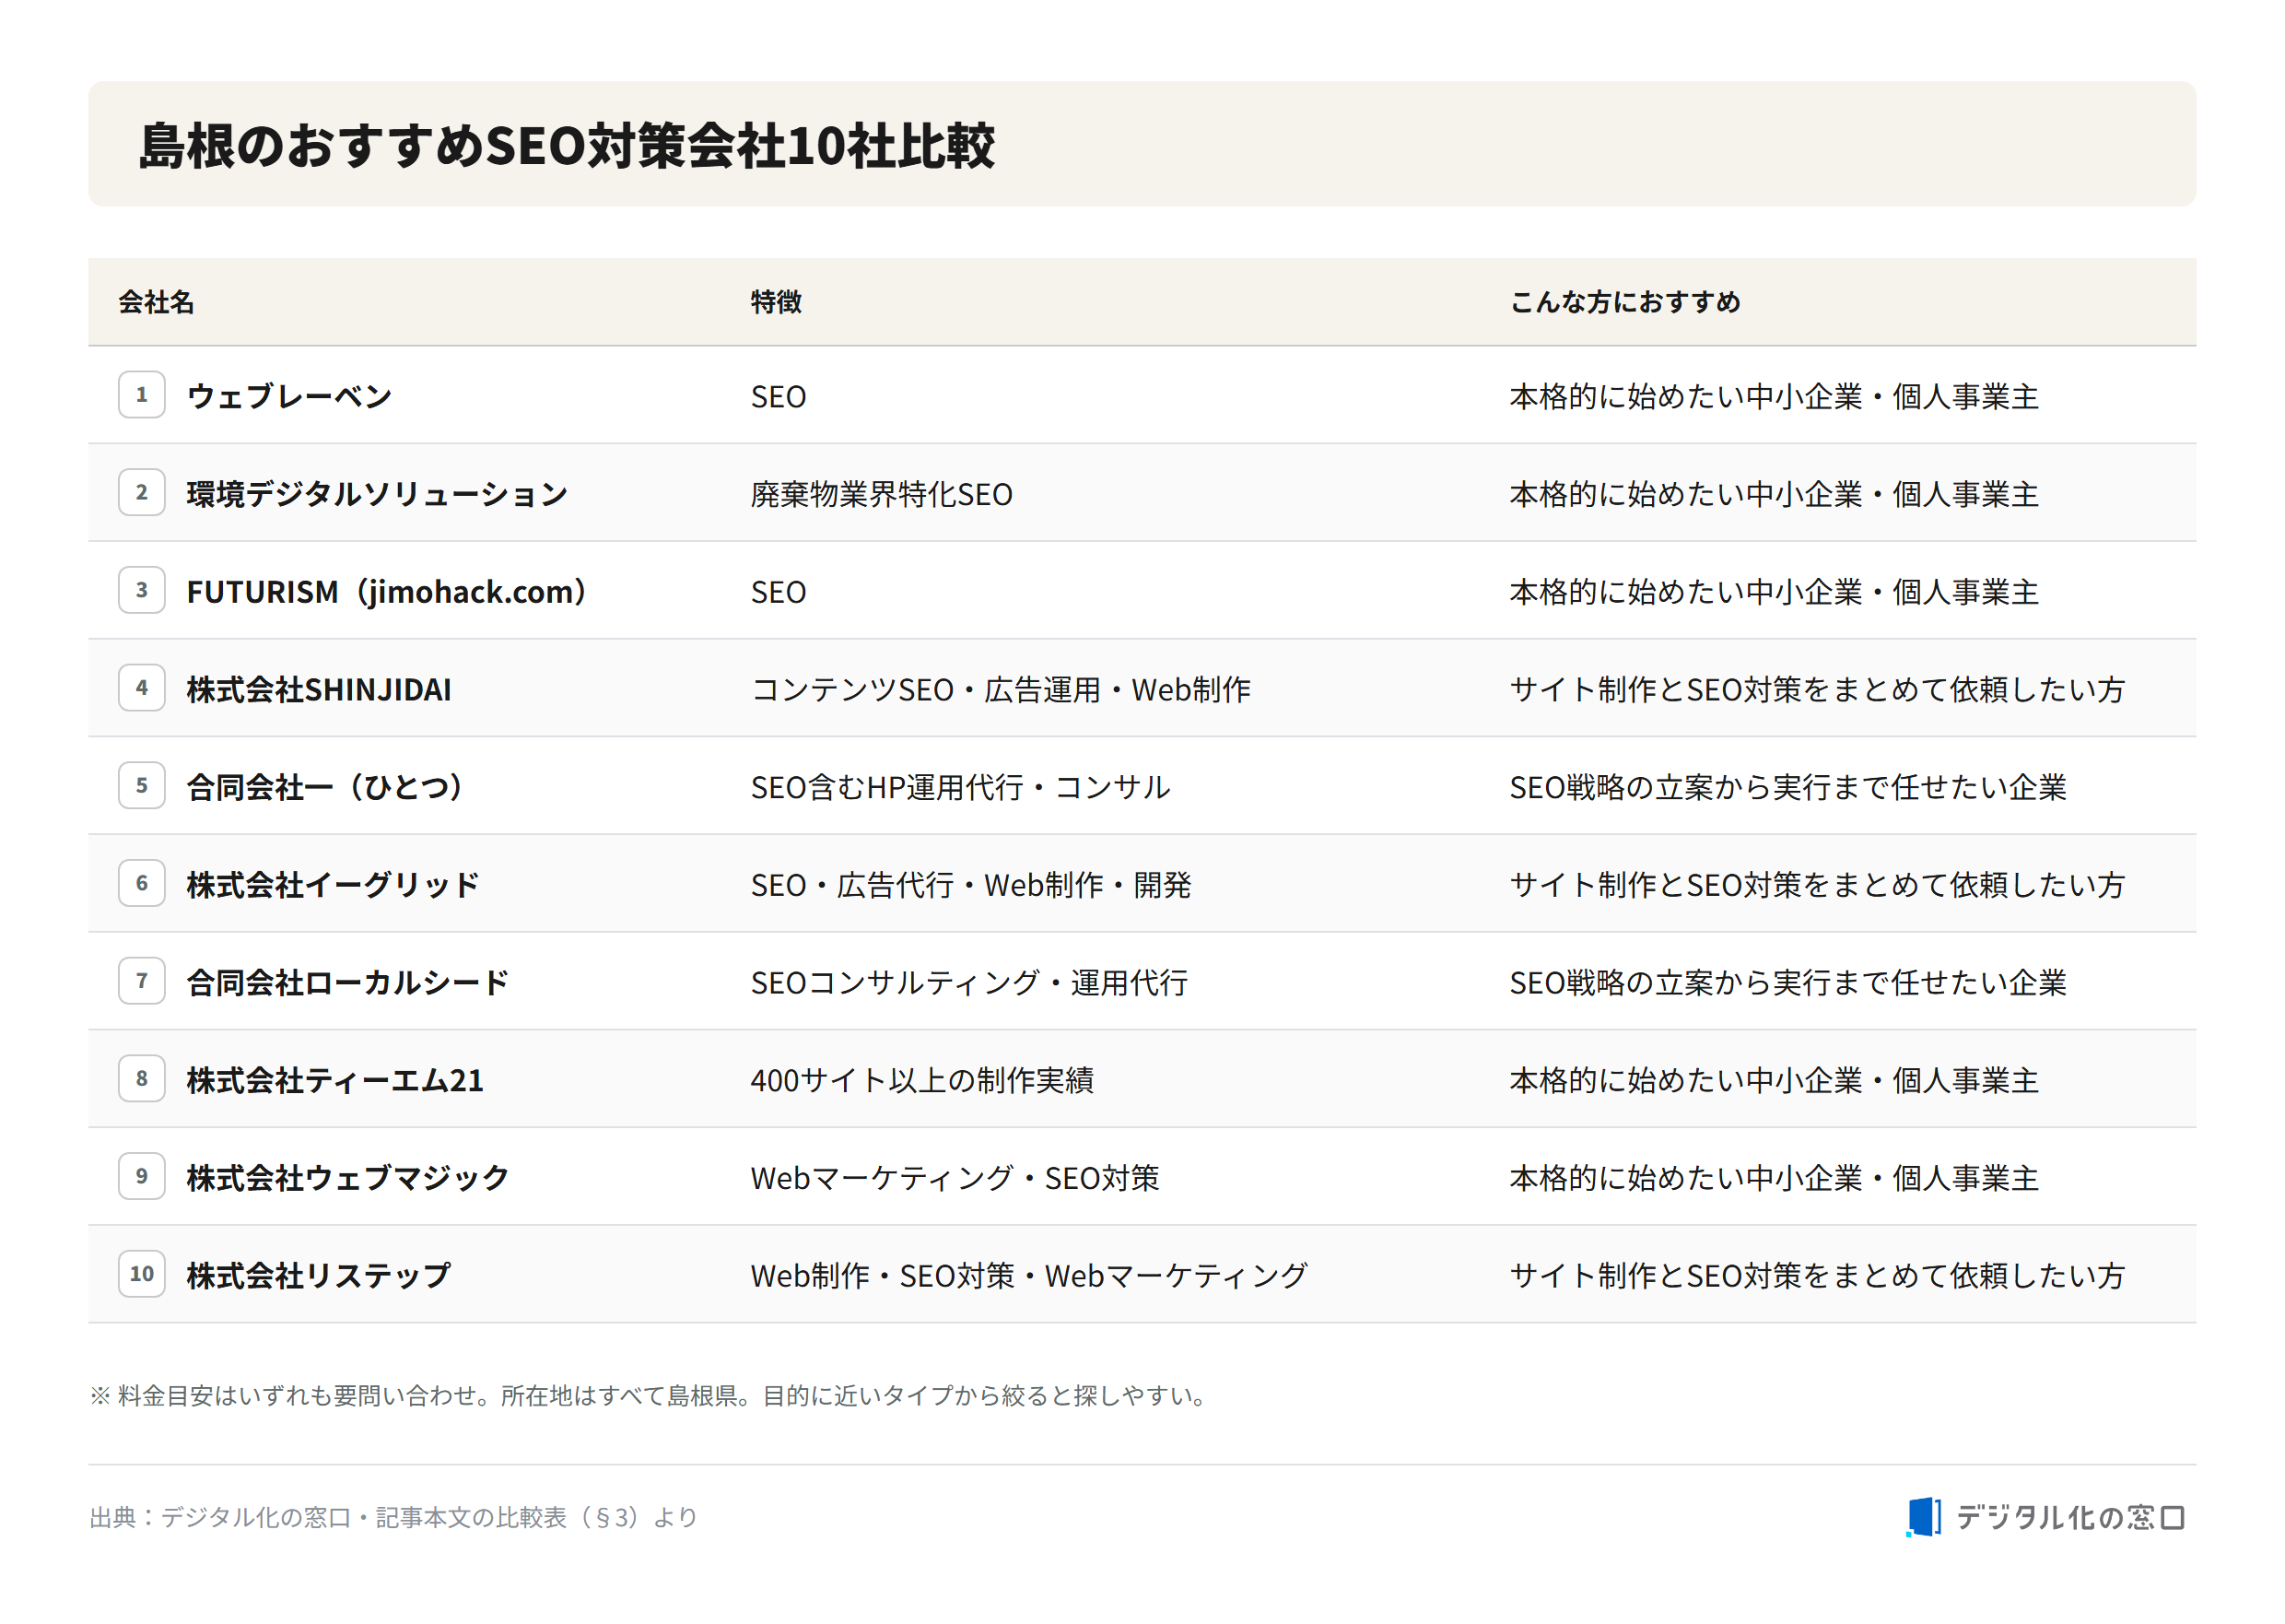This screenshot has width=2285, height=1624.
Task: Click the feature text Web制作・SEO対策・Webマーケティング
Action: coord(1028,1275)
